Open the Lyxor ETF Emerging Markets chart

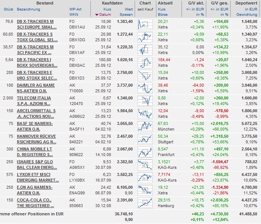(x=145, y=177)
